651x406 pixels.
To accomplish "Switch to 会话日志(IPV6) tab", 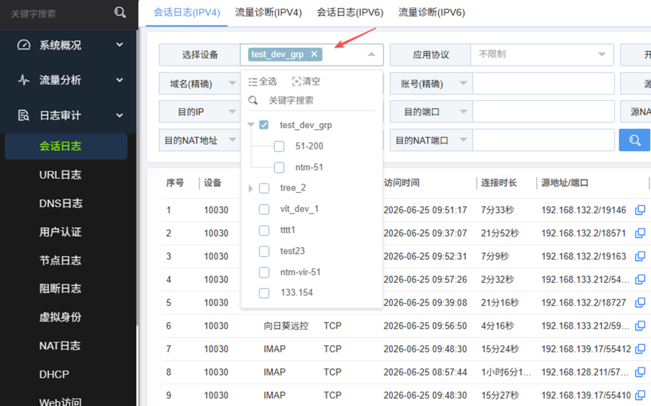I will pos(350,13).
